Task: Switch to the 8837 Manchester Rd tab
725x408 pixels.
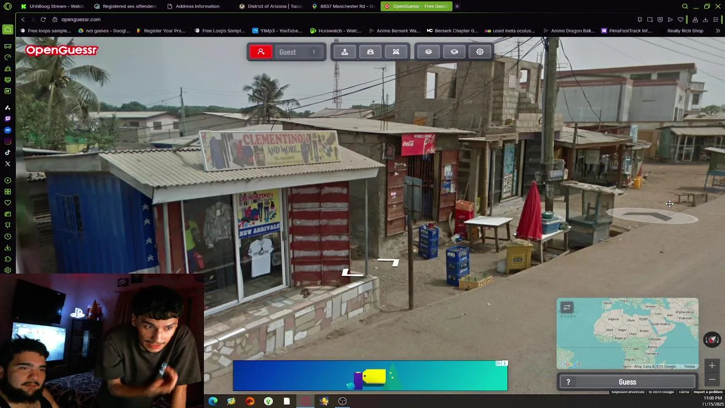Action: pyautogui.click(x=343, y=6)
